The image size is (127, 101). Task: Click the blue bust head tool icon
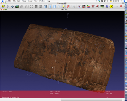(107, 6)
